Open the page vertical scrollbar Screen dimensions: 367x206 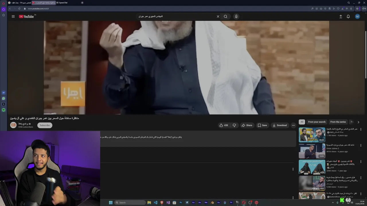(366, 54)
